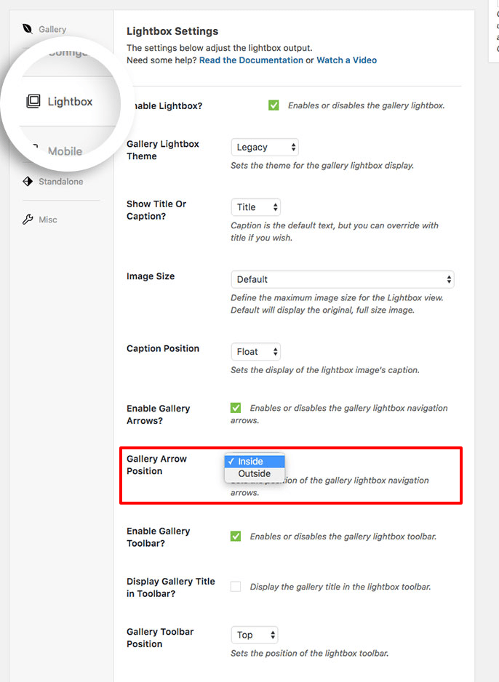Click the Read the Documentation link

[251, 60]
